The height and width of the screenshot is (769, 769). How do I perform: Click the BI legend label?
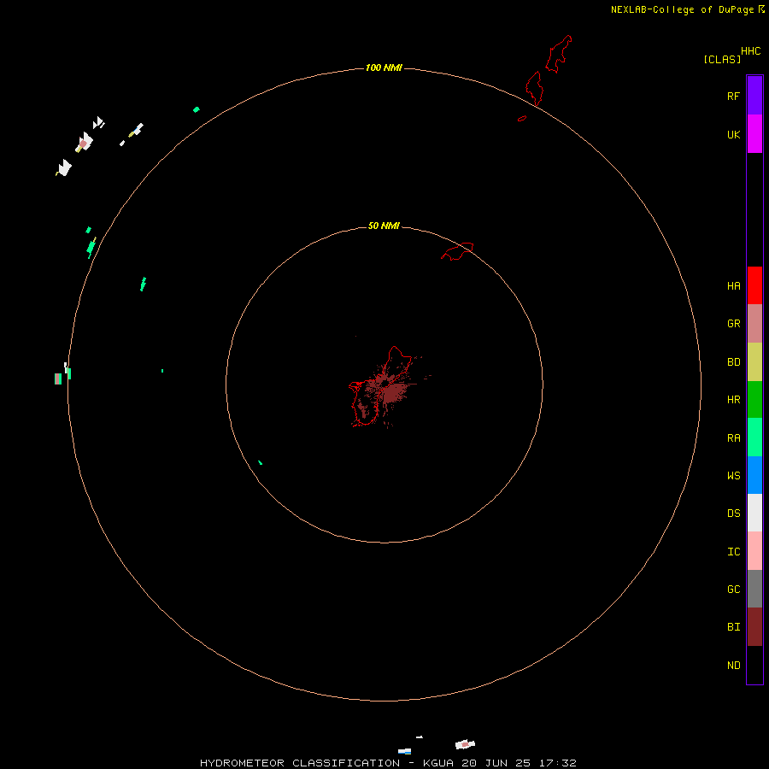pos(733,627)
